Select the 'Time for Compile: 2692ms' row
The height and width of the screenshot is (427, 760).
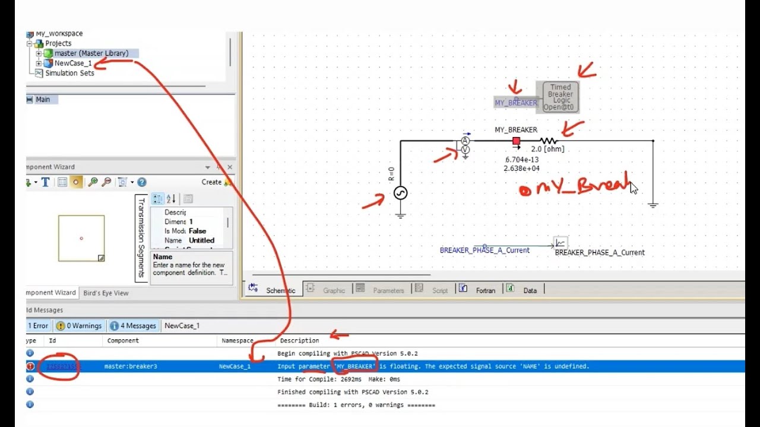click(x=385, y=379)
